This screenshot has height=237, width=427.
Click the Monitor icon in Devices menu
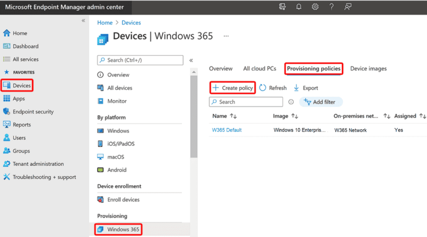click(100, 101)
